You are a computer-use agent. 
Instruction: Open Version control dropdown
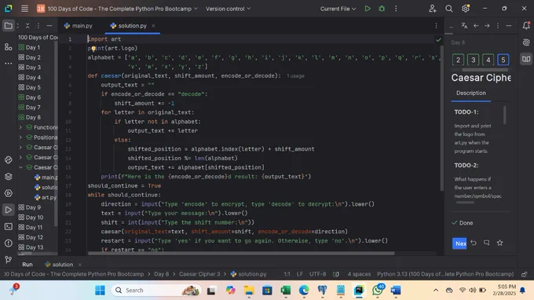228,9
